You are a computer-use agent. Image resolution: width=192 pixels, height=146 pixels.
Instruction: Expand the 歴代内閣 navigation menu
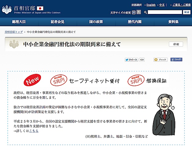134,22
